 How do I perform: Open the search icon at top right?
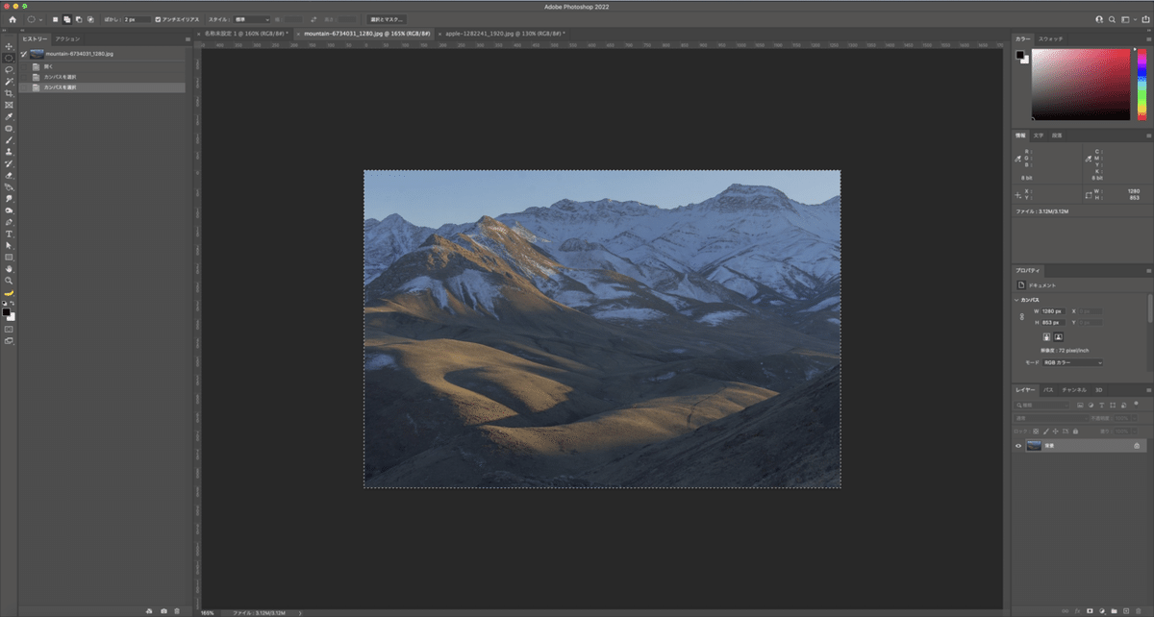[1112, 19]
